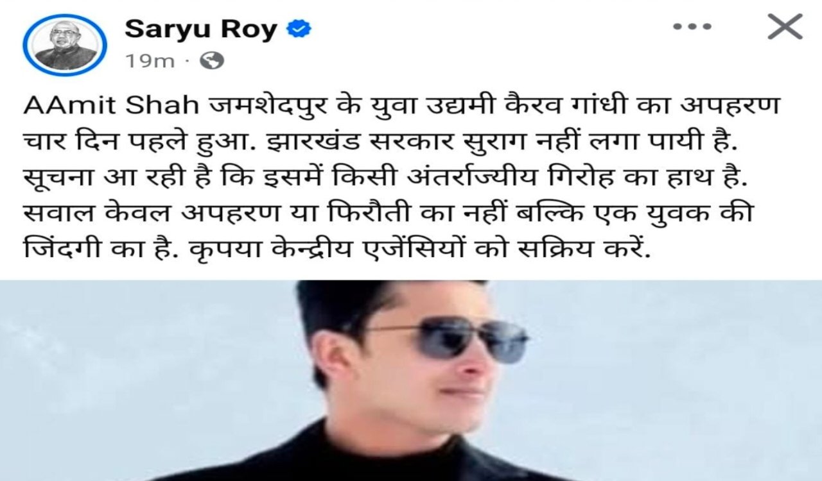The width and height of the screenshot is (822, 481).
Task: Click the 19m post timestamp
Action: [150, 61]
